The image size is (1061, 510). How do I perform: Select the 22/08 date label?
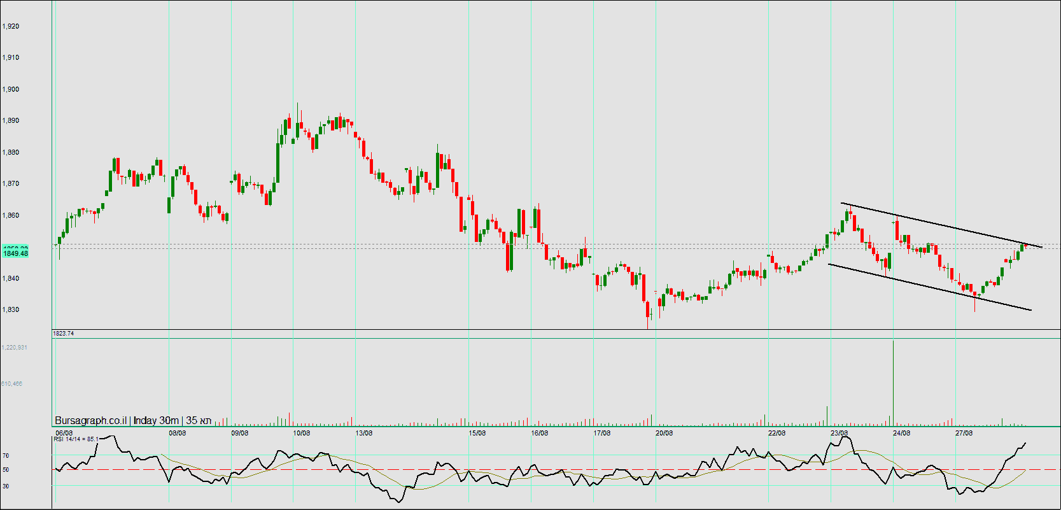click(777, 433)
